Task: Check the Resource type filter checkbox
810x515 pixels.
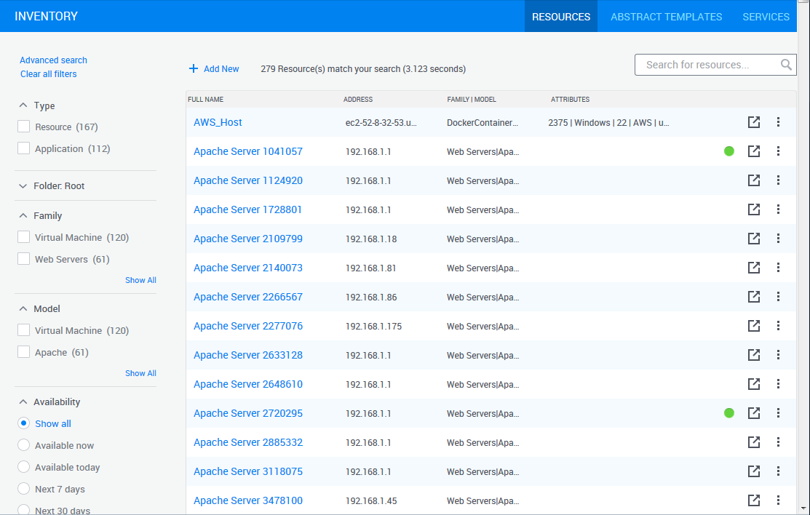Action: click(x=23, y=127)
